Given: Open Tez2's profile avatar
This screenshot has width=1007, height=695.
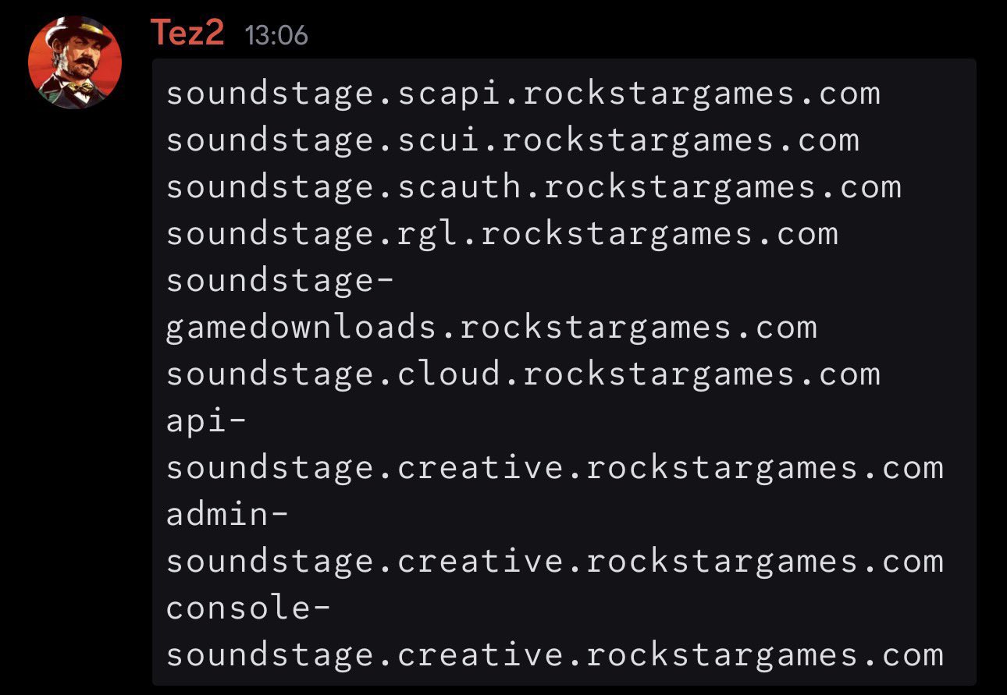Looking at the screenshot, I should [x=75, y=62].
